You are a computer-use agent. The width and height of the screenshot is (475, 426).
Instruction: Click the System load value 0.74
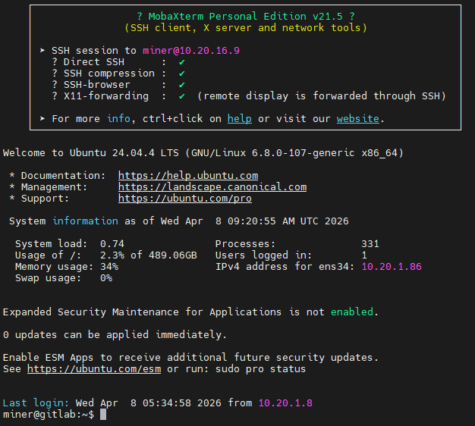(x=112, y=244)
